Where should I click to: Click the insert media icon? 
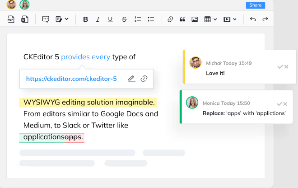coord(227,19)
